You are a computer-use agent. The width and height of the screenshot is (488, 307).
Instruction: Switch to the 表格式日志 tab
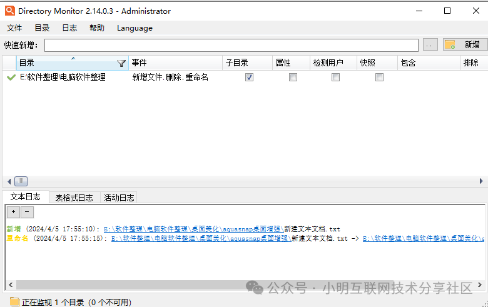click(74, 198)
